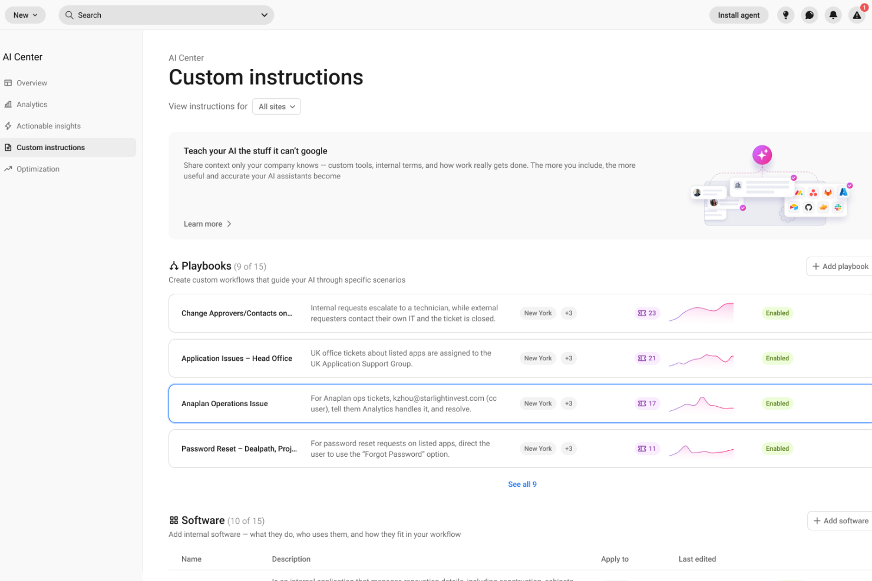Image resolution: width=872 pixels, height=581 pixels.
Task: Select the Analytics icon in the sidebar
Action: pyautogui.click(x=8, y=104)
